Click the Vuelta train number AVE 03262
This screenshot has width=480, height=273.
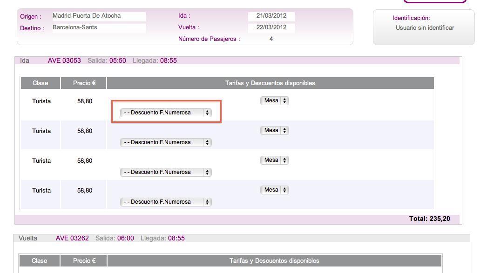[x=72, y=239]
